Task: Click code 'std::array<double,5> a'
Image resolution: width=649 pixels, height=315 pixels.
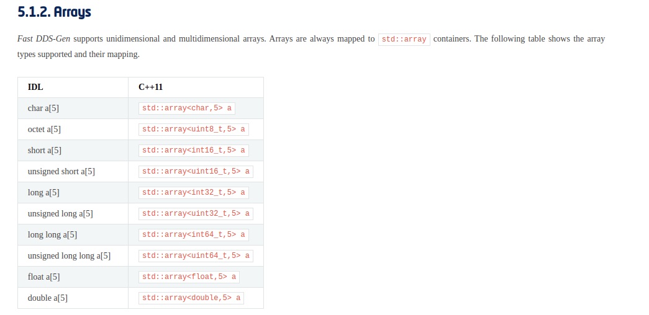Action: click(x=191, y=298)
